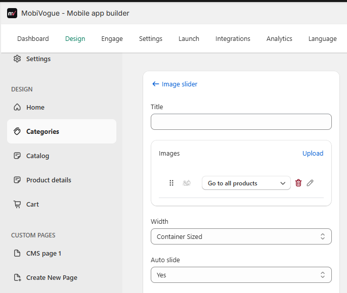
Task: Click the Categories tag icon
Action: [17, 131]
